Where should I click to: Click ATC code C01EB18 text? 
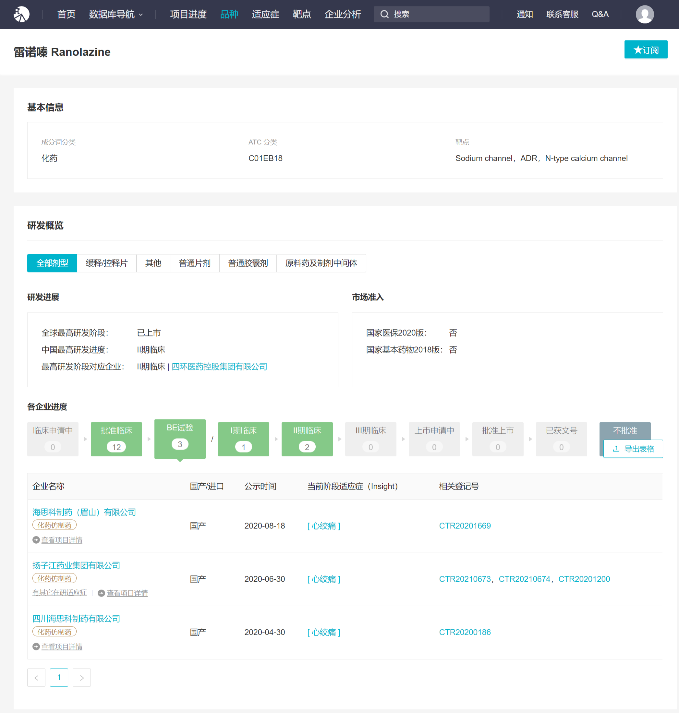click(265, 158)
